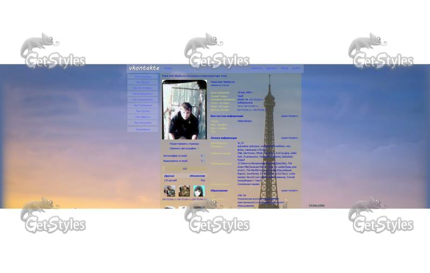Click 'изменить статус' under the name
The height and width of the screenshot is (273, 430).
tap(220, 85)
